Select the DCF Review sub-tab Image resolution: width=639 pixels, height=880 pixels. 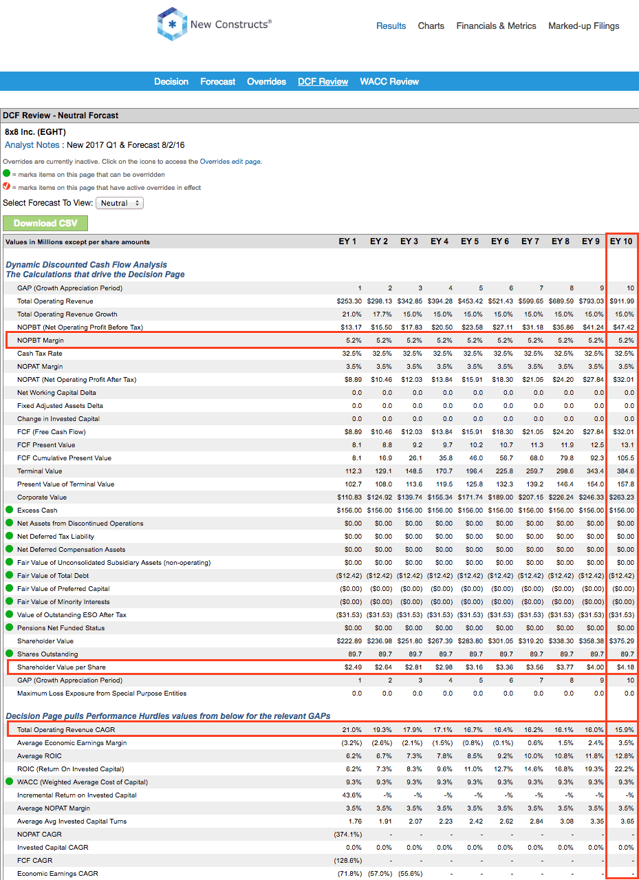click(x=323, y=81)
